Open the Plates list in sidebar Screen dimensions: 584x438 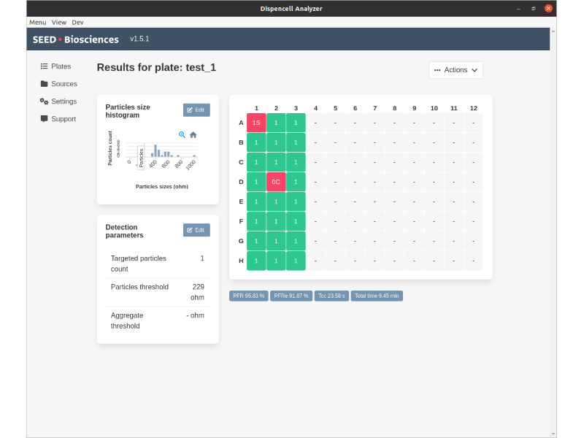pos(56,66)
